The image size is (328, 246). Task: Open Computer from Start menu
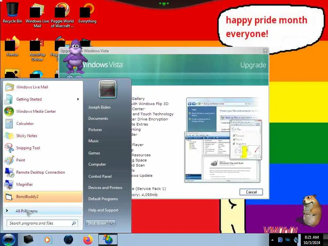coord(97,164)
